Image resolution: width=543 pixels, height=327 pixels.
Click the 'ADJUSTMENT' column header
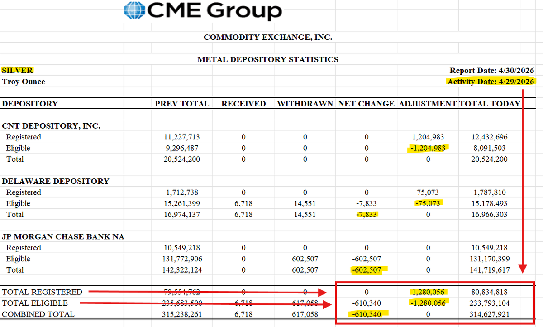click(x=428, y=104)
